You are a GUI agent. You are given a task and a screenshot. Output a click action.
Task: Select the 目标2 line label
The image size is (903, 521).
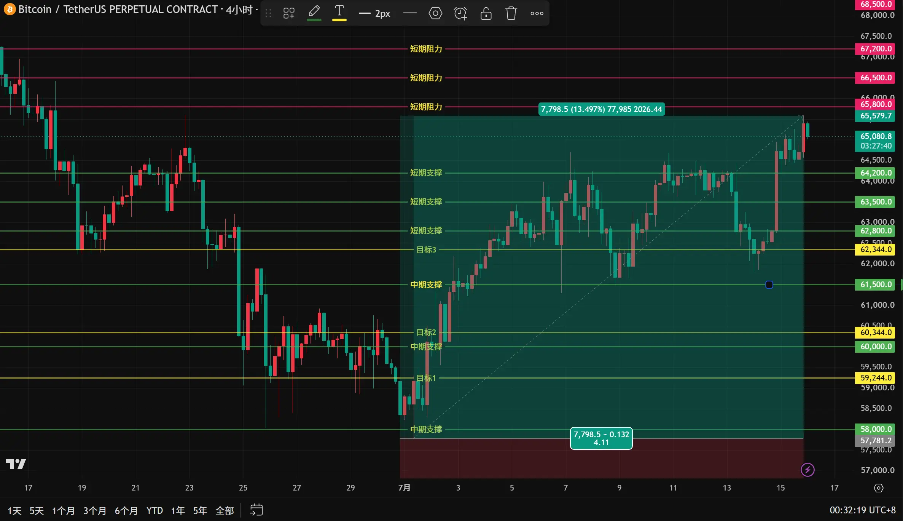tap(426, 332)
